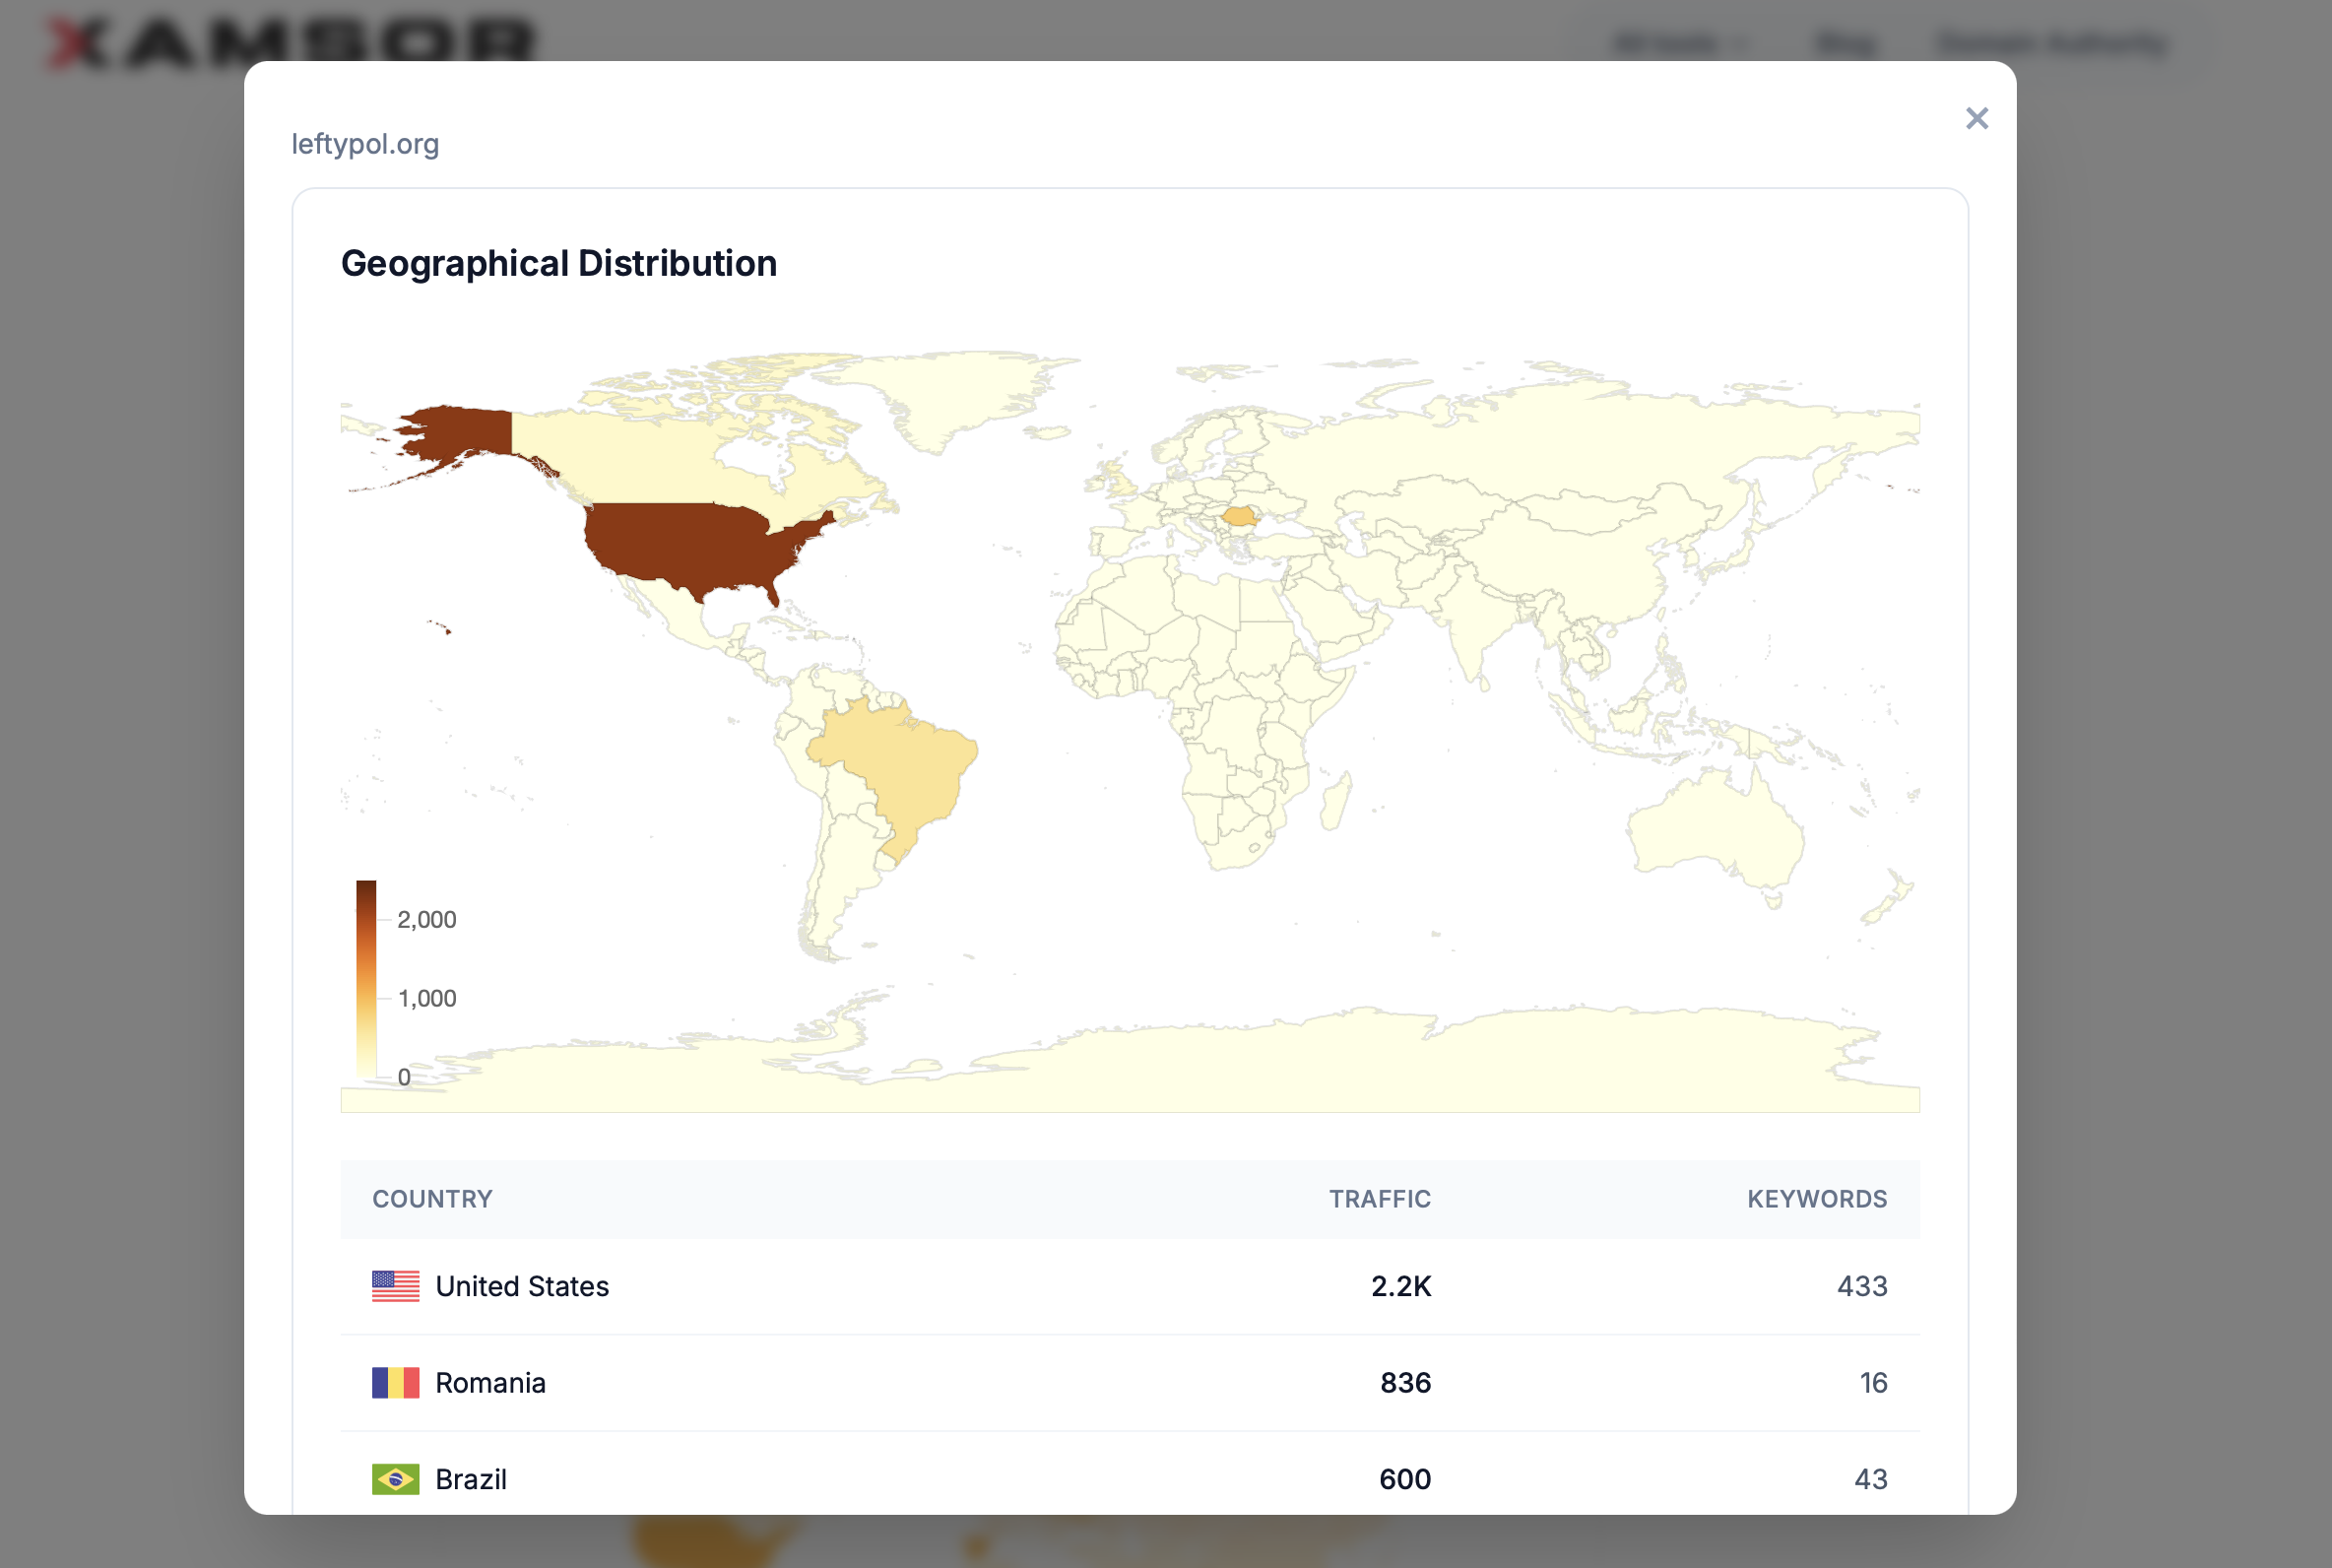
Task: Sort by the Traffic column header
Action: click(x=1380, y=1199)
